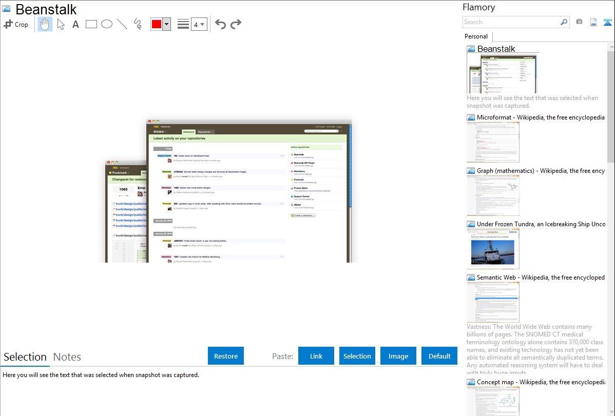Click the Paste Selection button
Screen dimensions: 615x416
click(x=357, y=356)
